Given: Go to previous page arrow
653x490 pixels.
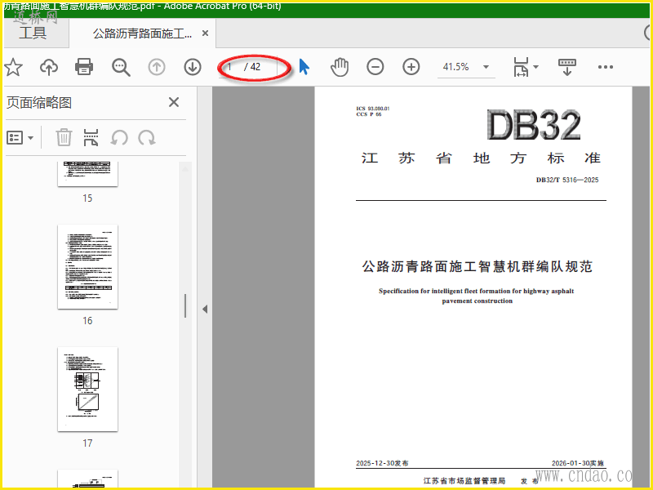Looking at the screenshot, I should pyautogui.click(x=157, y=67).
